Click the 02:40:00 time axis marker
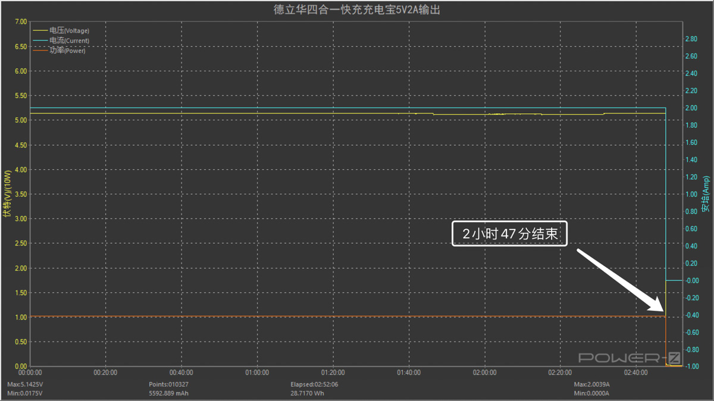 click(x=636, y=372)
